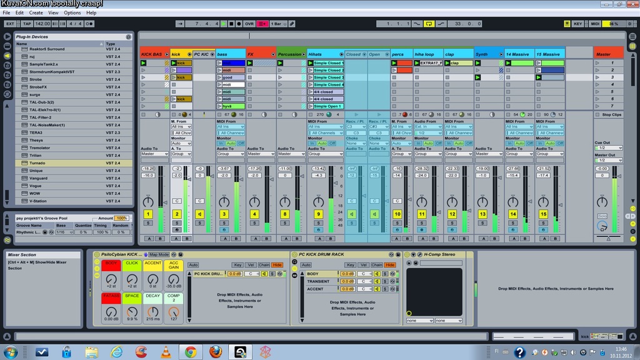Click the transport Stop button

point(231,24)
